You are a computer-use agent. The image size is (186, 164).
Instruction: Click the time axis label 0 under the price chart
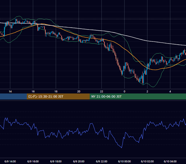[x=124, y=92]
